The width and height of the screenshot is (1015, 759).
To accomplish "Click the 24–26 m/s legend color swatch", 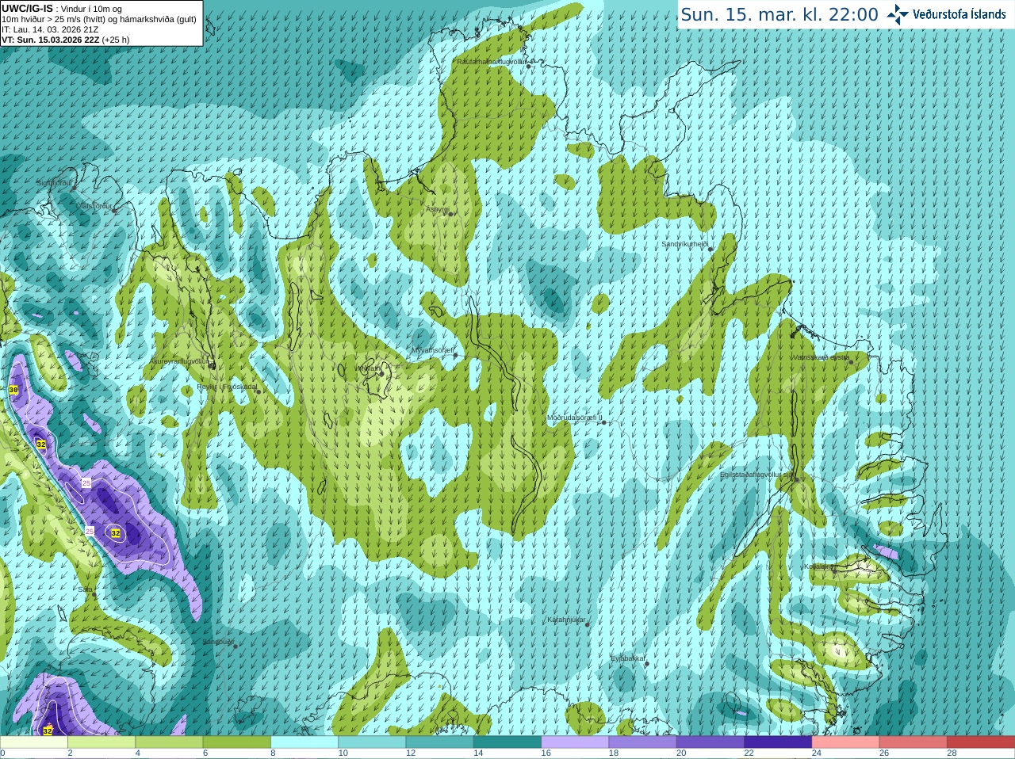I will [x=846, y=742].
